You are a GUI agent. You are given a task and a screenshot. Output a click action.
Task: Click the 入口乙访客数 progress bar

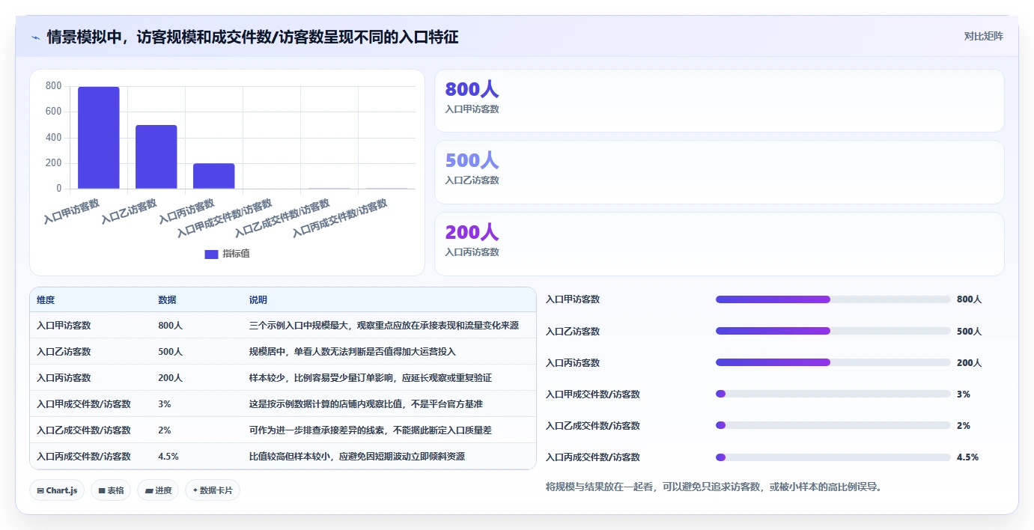(x=833, y=331)
